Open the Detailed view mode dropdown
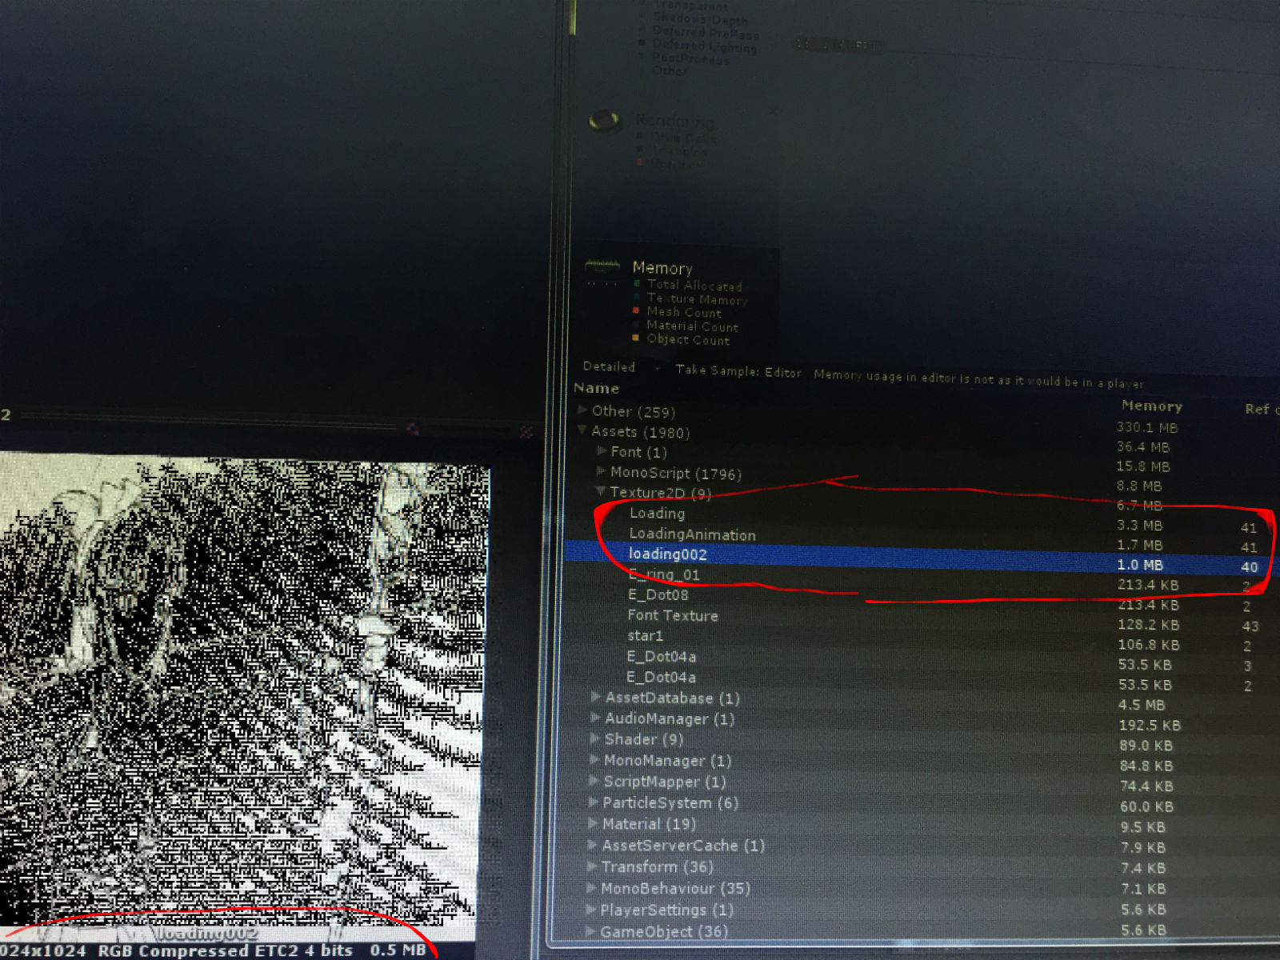This screenshot has width=1280, height=960. pos(616,368)
